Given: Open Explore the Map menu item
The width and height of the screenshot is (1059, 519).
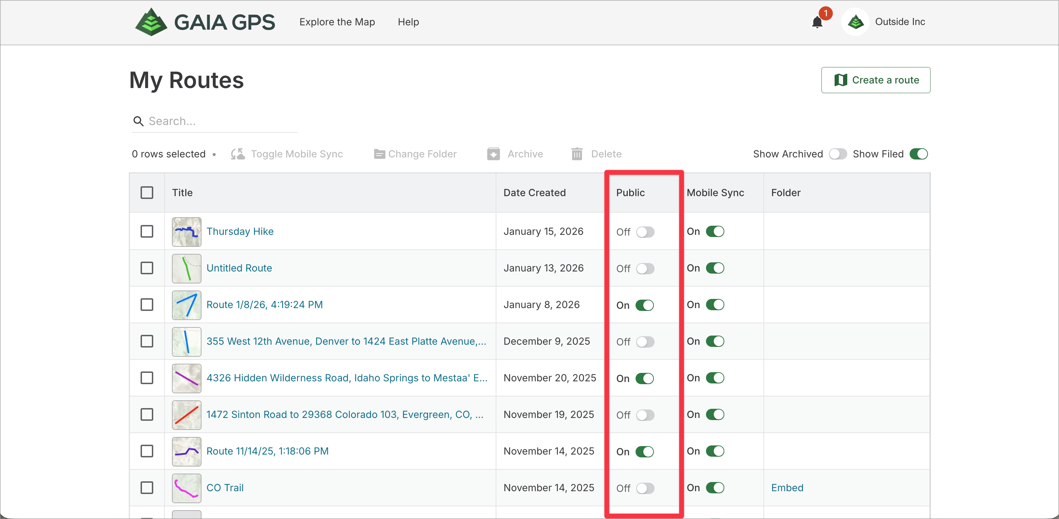Looking at the screenshot, I should pos(337,22).
